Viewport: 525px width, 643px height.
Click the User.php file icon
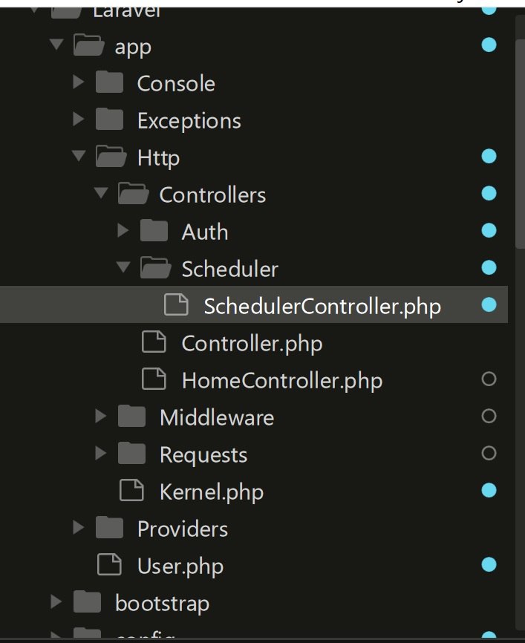(x=109, y=565)
